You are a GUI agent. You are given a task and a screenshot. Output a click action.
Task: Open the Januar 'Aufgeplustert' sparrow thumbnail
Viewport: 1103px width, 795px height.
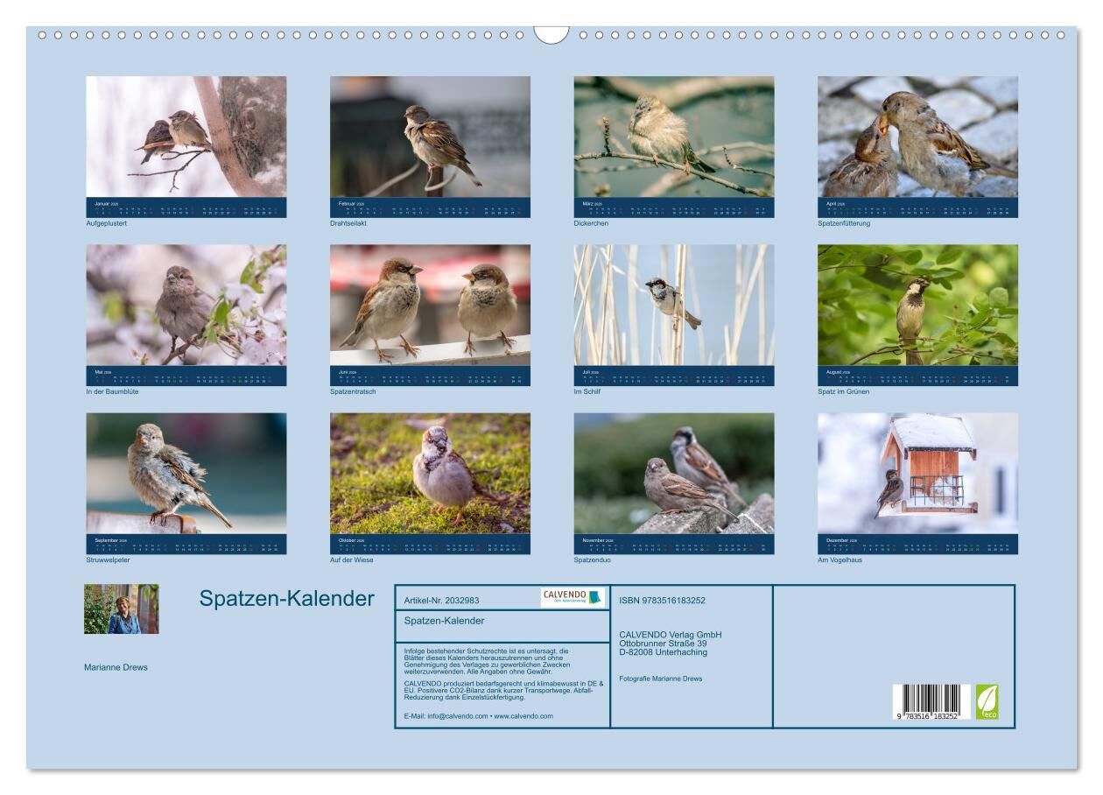pyautogui.click(x=186, y=137)
